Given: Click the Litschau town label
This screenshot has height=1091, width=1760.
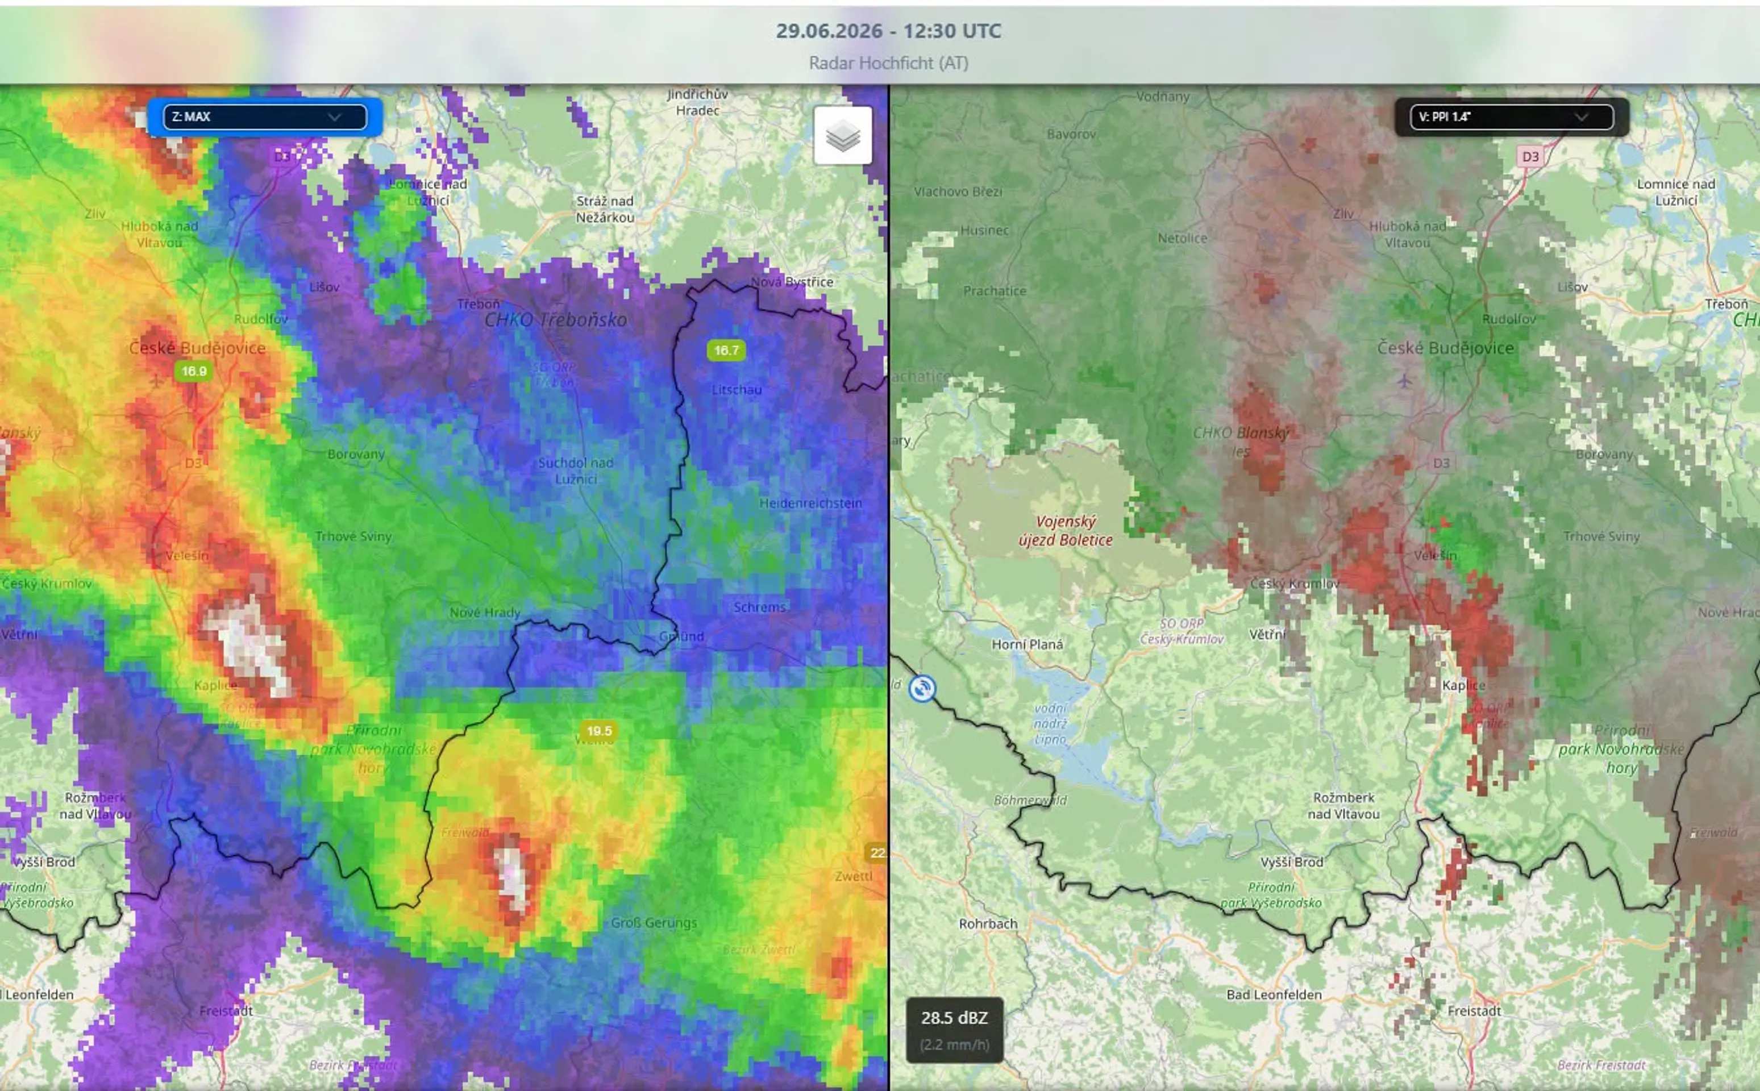Looking at the screenshot, I should [x=737, y=390].
